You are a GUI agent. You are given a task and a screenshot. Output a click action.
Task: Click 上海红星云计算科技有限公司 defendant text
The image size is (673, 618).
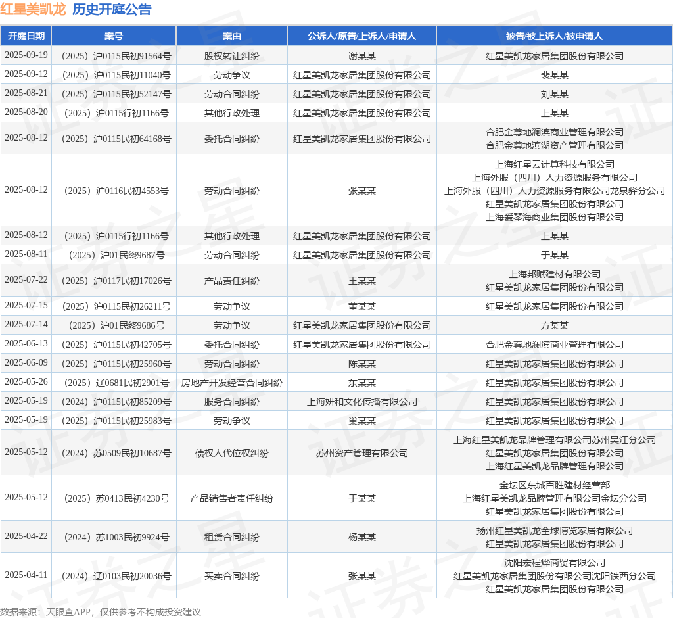pos(555,164)
